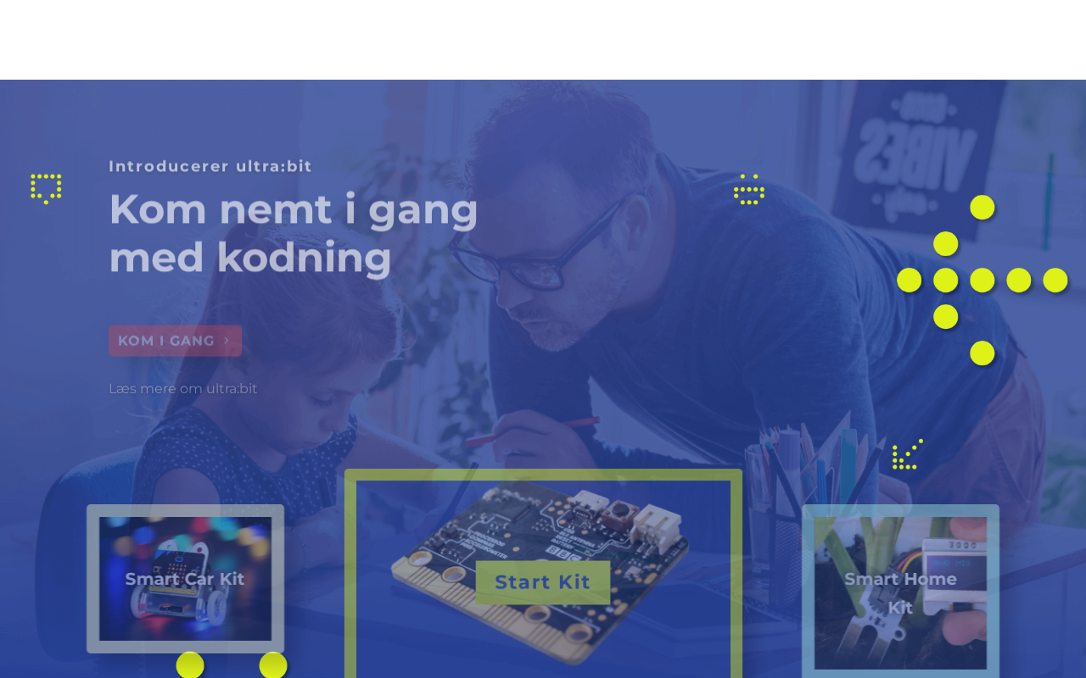Screen dimensions: 1086x678
Task: Select the Start Kit label
Action: pos(543,582)
